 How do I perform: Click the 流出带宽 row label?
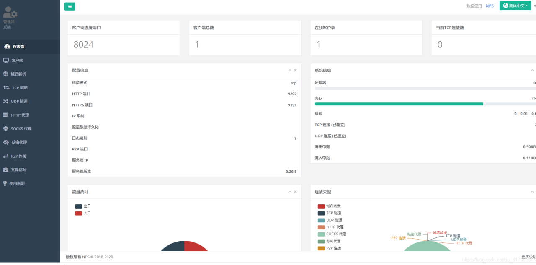tap(322, 147)
